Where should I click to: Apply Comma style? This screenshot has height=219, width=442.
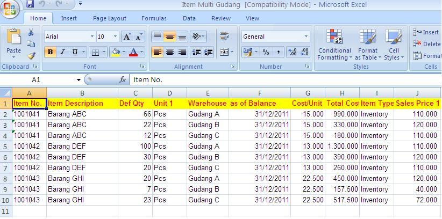pyautogui.click(x=278, y=52)
